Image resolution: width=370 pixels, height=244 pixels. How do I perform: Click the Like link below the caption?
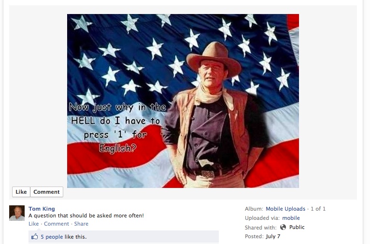(33, 224)
